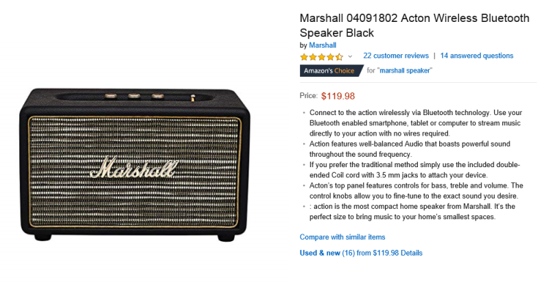
Task: Click the Marshall script logo on the grille
Action: (134, 168)
